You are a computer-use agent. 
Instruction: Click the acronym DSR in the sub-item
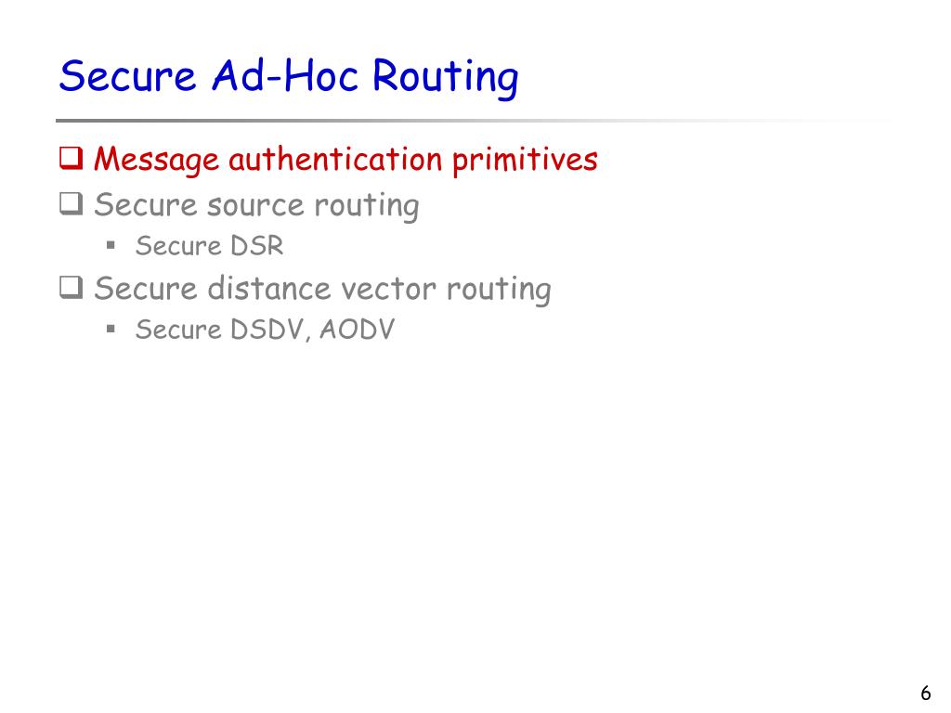pyautogui.click(x=257, y=246)
